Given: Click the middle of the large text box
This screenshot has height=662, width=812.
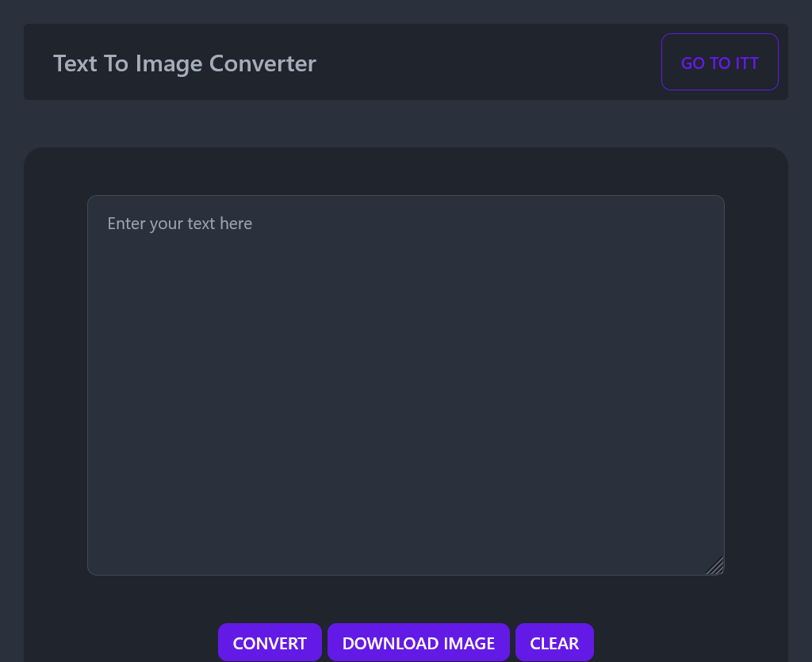Looking at the screenshot, I should point(405,385).
